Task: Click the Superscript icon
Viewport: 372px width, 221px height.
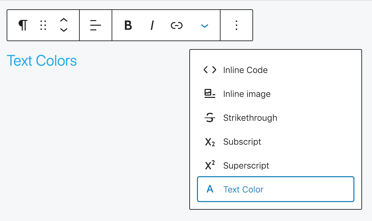Action: [210, 166]
